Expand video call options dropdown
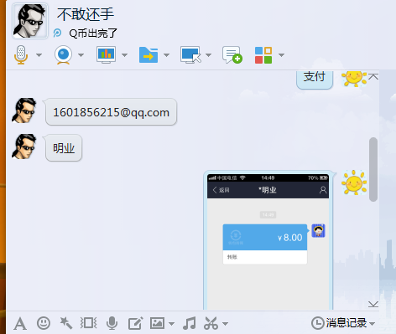 [x=81, y=55]
